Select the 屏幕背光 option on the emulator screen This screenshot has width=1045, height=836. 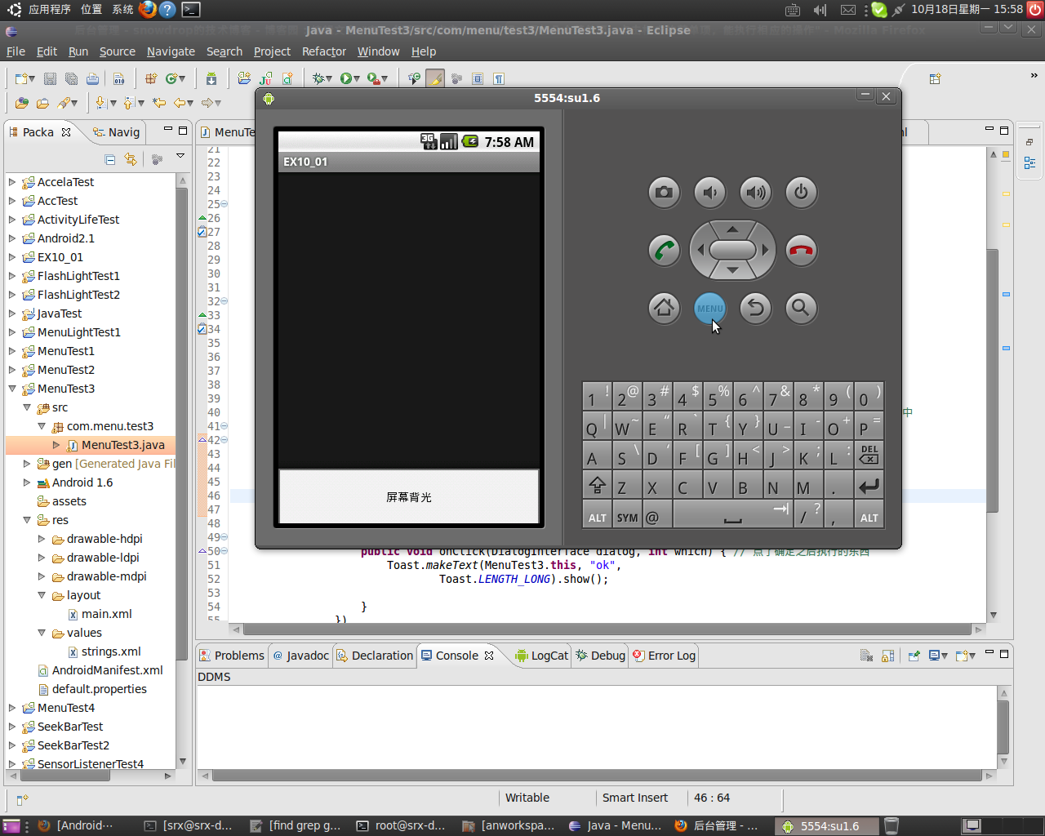(x=409, y=496)
